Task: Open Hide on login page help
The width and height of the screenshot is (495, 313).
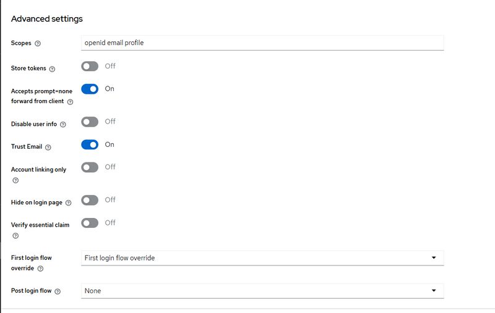Action: (x=69, y=202)
